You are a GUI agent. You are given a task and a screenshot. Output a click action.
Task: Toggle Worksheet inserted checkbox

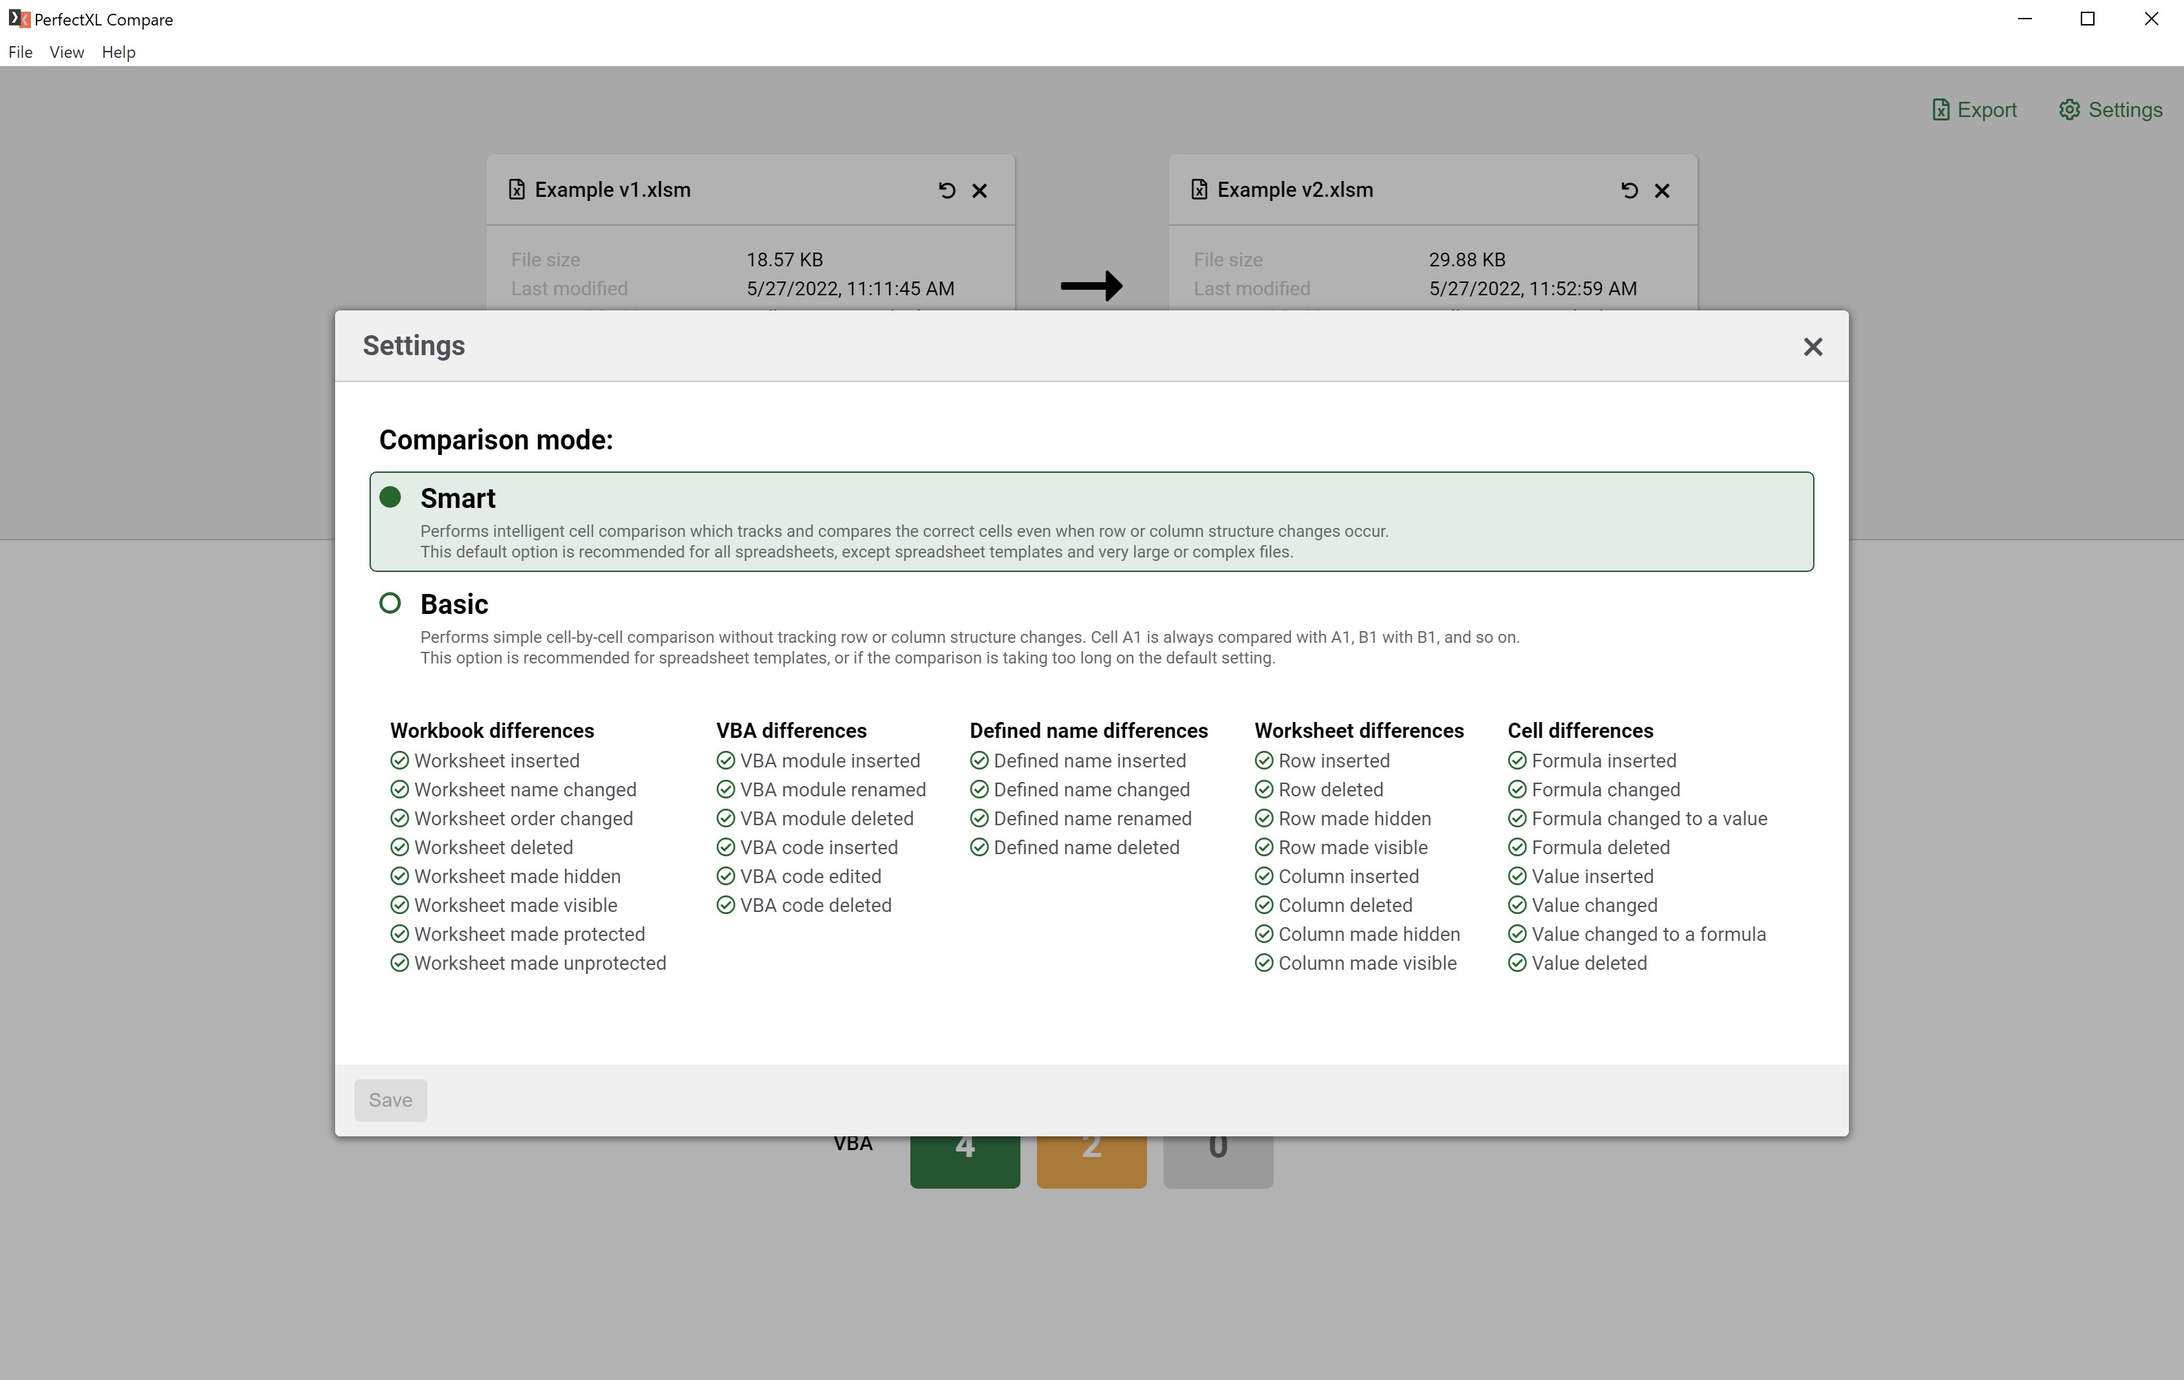[399, 761]
